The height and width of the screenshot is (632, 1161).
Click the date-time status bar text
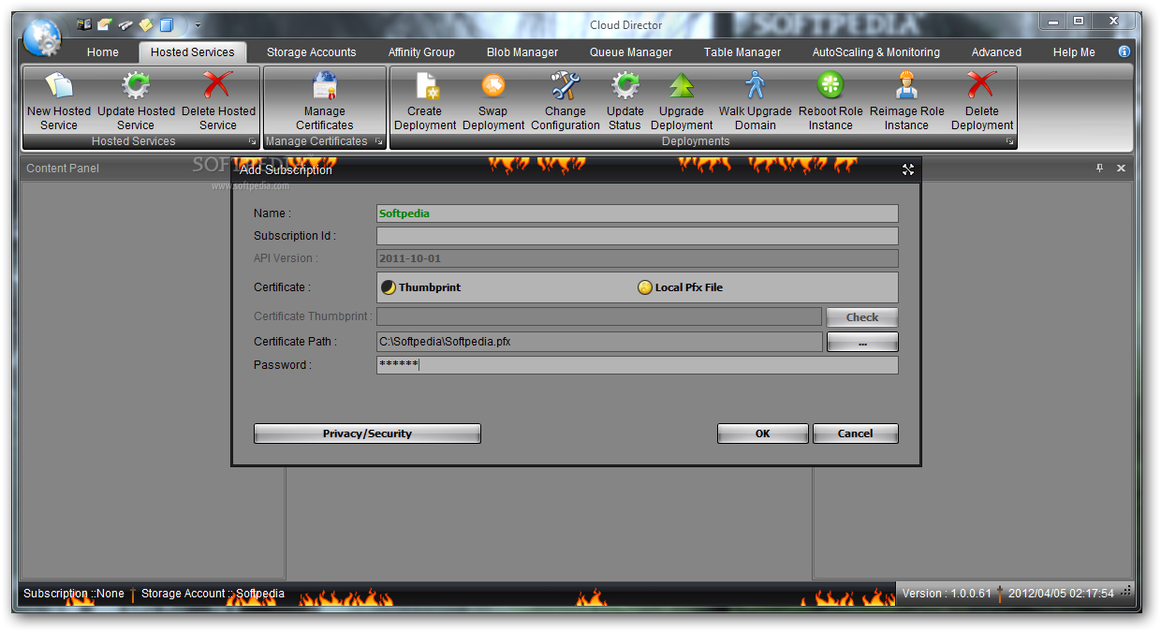click(x=1061, y=594)
